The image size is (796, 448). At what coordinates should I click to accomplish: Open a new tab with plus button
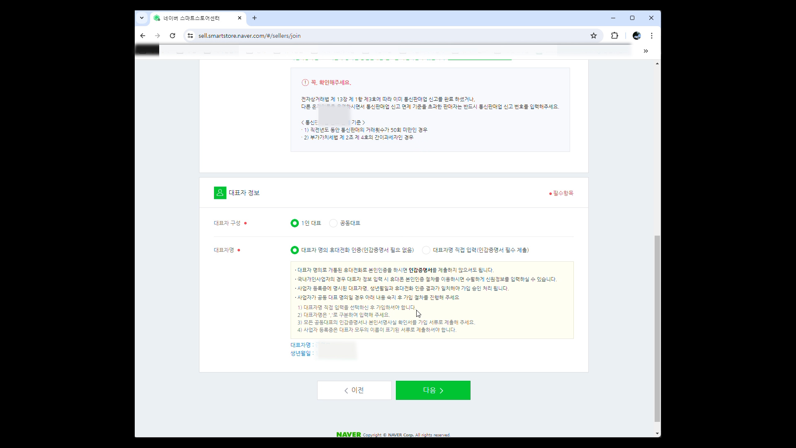pyautogui.click(x=255, y=18)
